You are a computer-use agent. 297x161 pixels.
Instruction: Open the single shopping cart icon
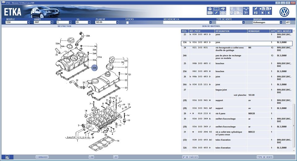coord(246,13)
